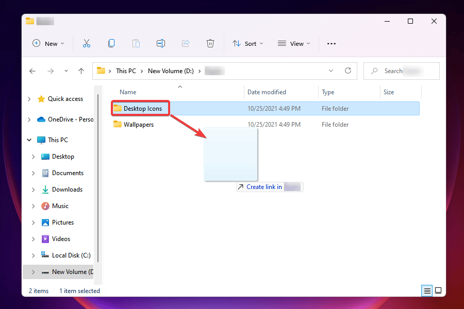The height and width of the screenshot is (309, 464).
Task: Click inside the search box
Action: [401, 71]
